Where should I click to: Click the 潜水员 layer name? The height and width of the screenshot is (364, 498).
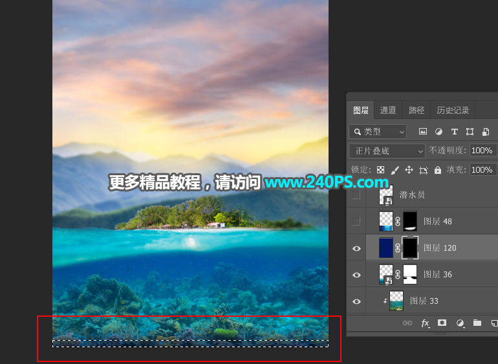(x=412, y=195)
